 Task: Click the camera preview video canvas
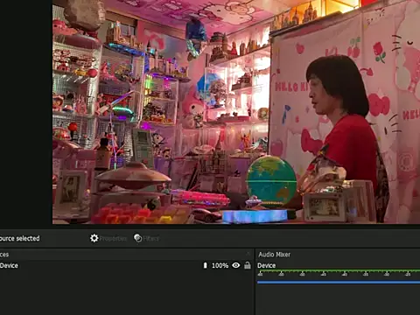[236, 112]
